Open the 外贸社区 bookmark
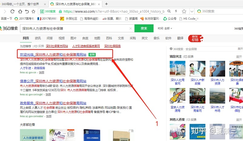 point(69,19)
